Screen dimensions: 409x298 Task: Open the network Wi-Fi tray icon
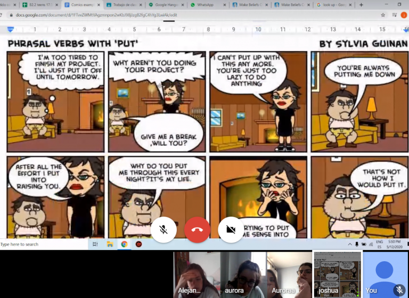coord(371,244)
